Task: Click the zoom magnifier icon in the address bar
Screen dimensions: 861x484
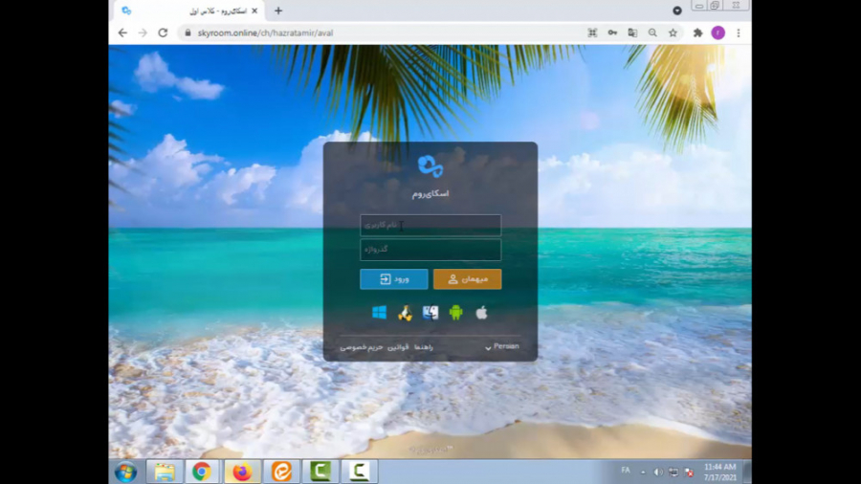Action: (652, 33)
